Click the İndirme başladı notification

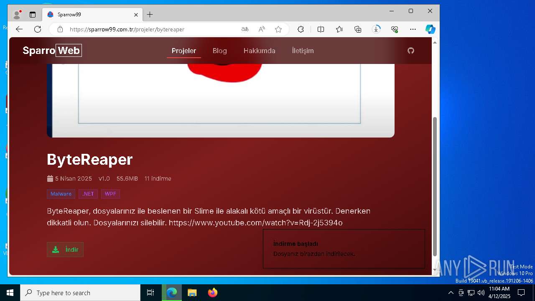tap(344, 249)
